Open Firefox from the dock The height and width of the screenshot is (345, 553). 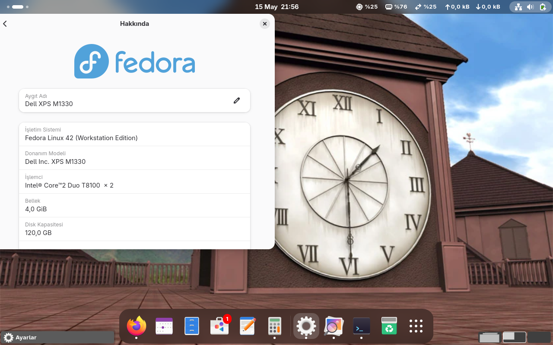tap(136, 326)
